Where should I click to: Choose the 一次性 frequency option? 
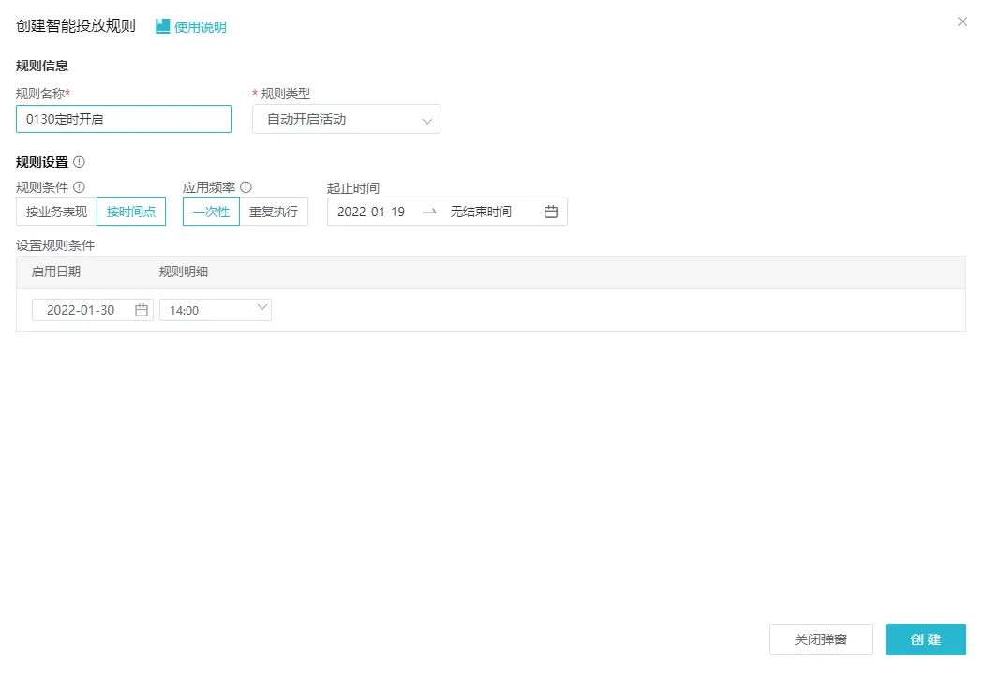tap(211, 211)
